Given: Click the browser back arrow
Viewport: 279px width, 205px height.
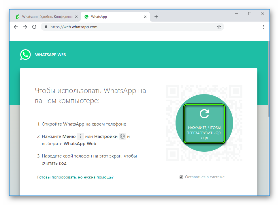Looking at the screenshot, I should 16,27.
